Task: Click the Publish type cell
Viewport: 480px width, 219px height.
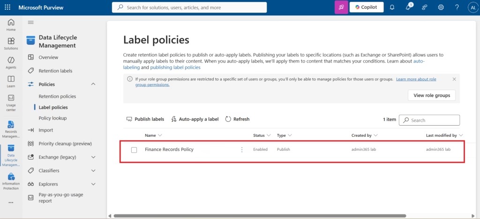Action: click(x=284, y=149)
